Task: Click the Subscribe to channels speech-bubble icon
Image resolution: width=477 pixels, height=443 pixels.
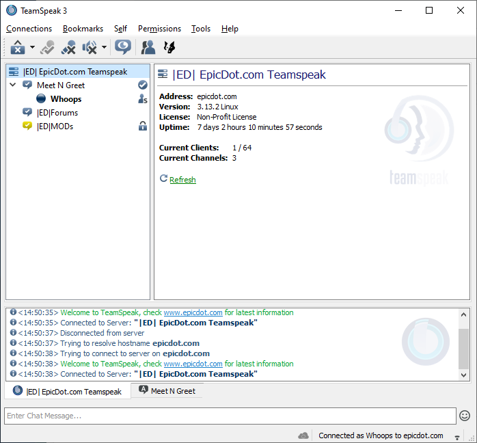Action: pyautogui.click(x=123, y=47)
